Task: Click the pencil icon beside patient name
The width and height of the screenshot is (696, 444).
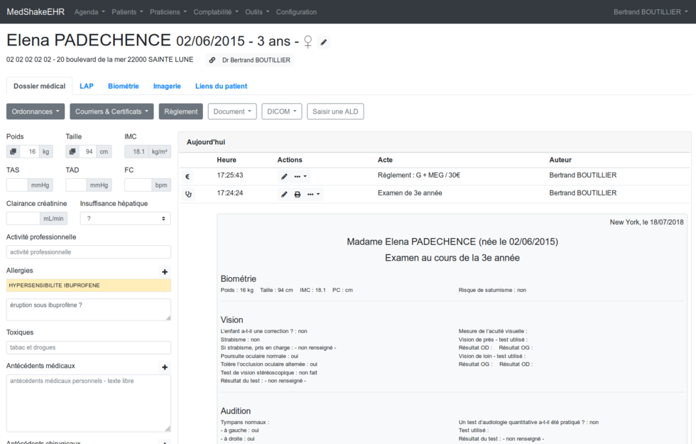Action: pos(324,43)
